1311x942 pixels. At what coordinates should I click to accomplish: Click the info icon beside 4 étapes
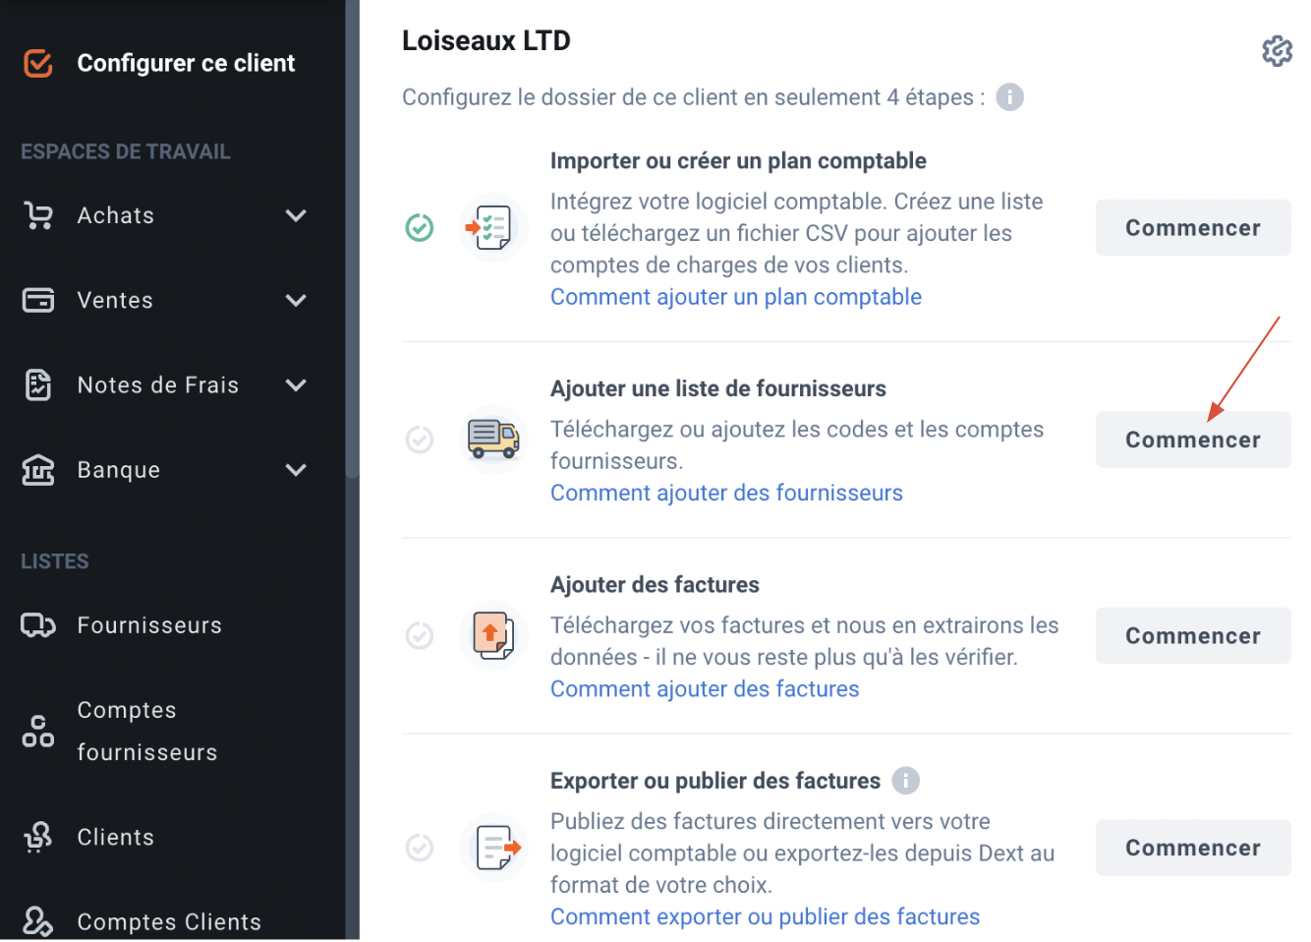[1009, 97]
